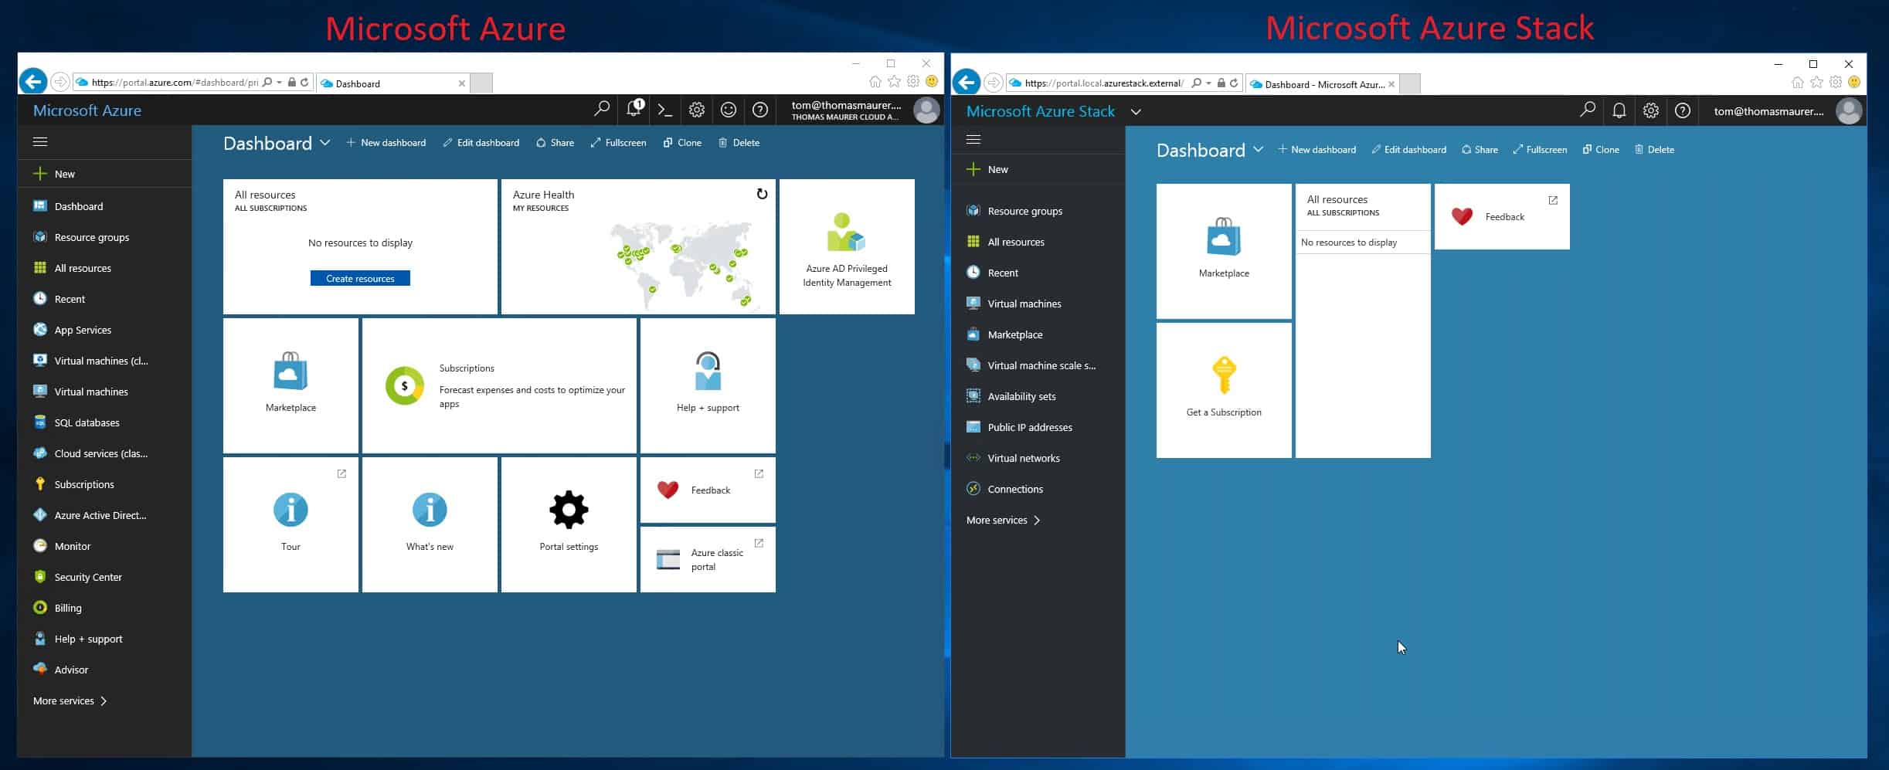Screen dimensions: 1889x770
Task: Open the help question mark in Azure header
Action: 760,110
